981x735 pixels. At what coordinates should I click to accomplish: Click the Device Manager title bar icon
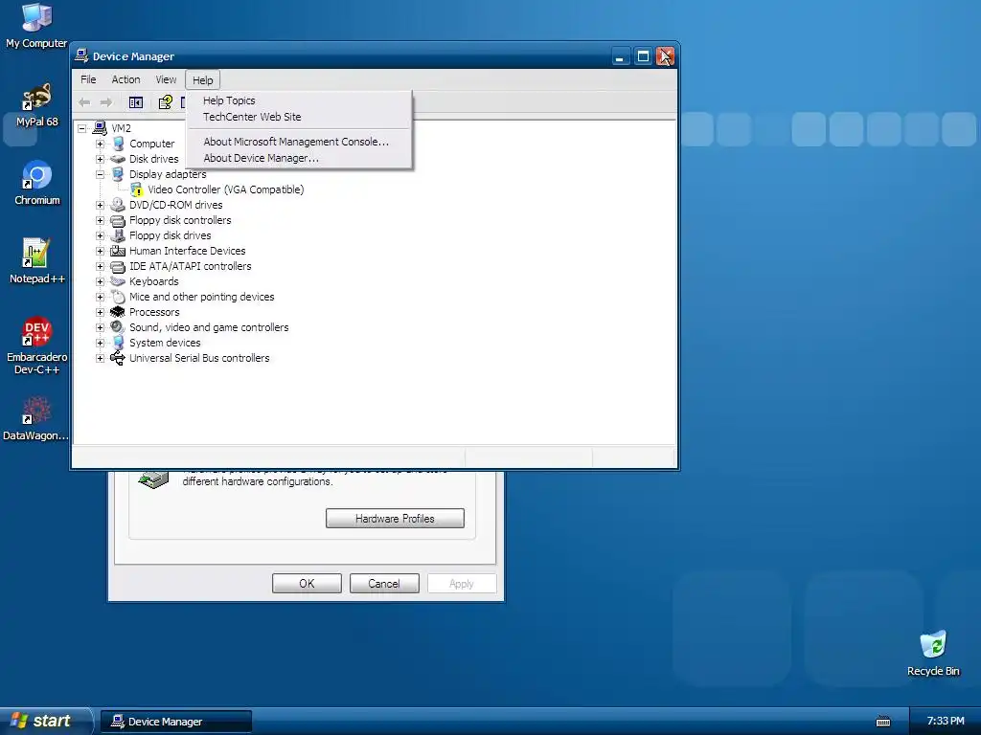[81, 56]
